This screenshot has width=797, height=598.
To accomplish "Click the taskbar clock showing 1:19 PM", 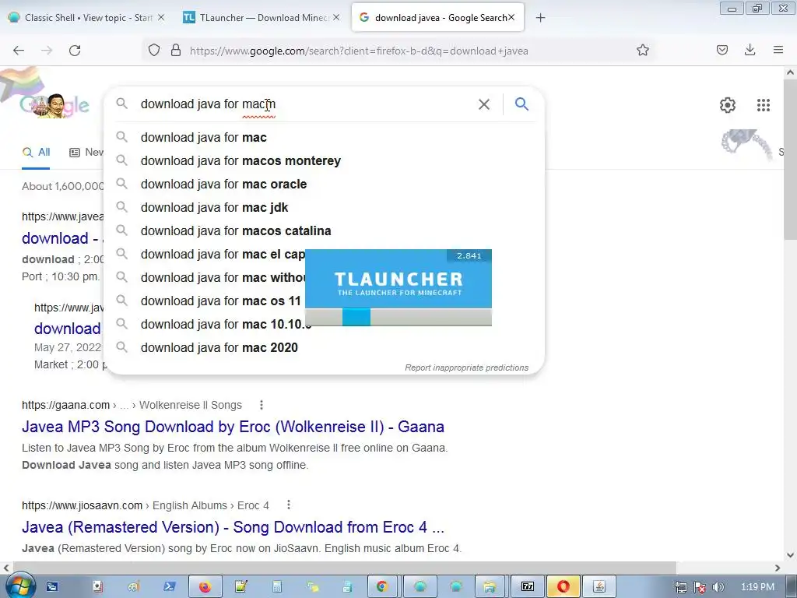I will click(x=757, y=587).
